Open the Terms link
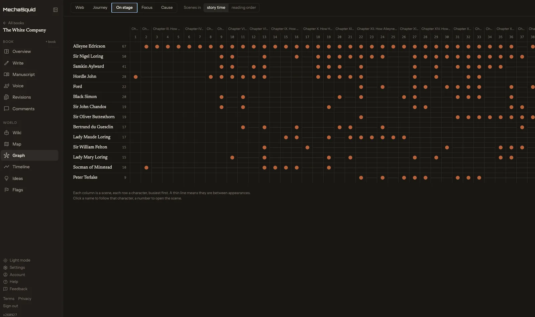The height and width of the screenshot is (317, 535). point(9,299)
